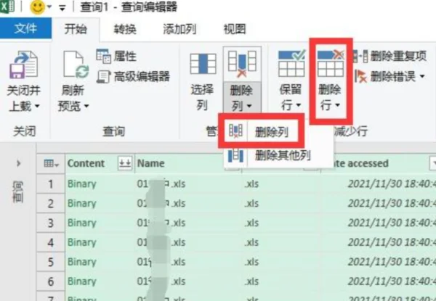Expand the 删除列 ribbon dropdown arrow

[249, 106]
